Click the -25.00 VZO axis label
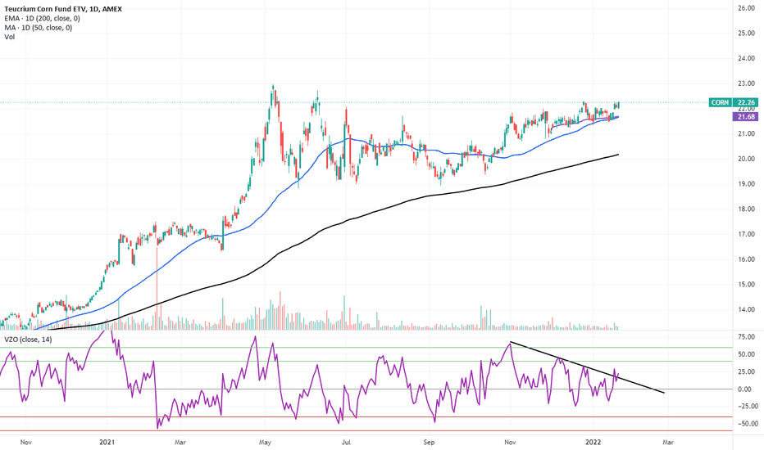Screen dimensions: 764x450 click(747, 406)
